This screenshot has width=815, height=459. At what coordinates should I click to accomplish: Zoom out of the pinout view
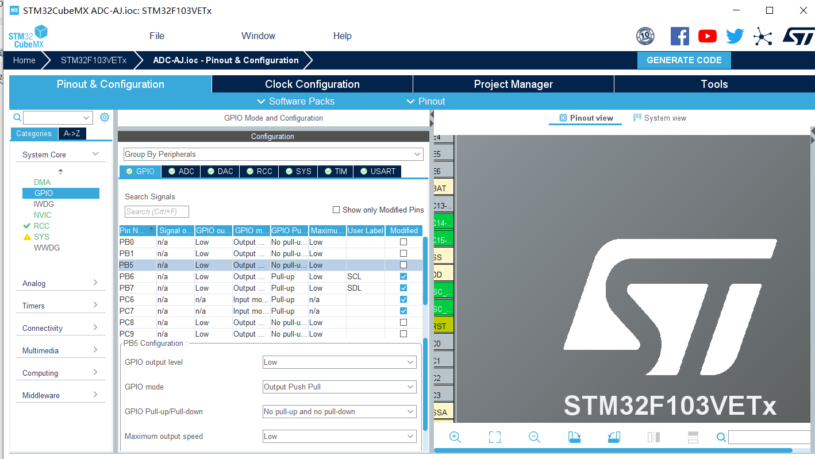click(535, 437)
